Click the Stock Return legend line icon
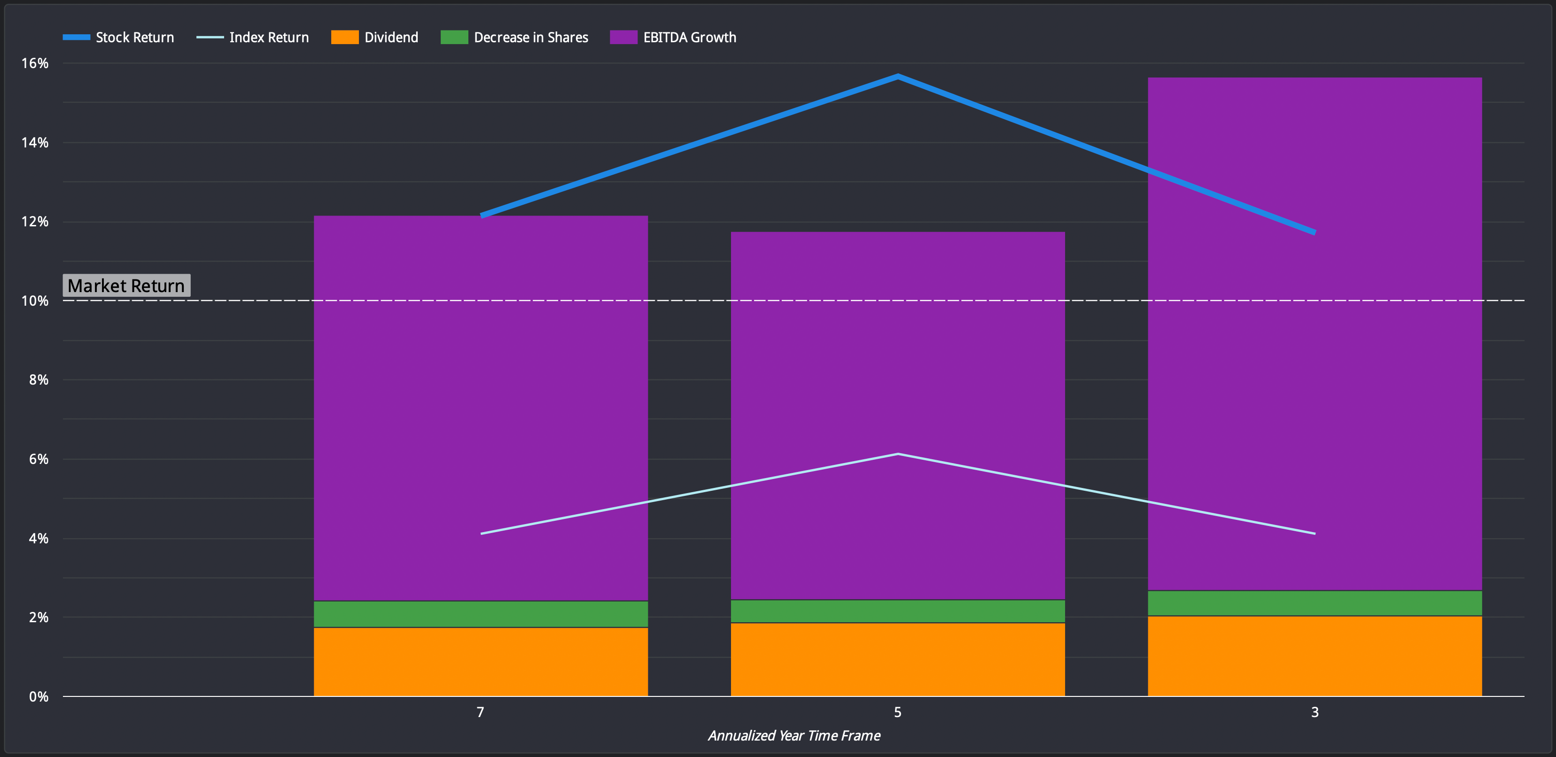Image resolution: width=1556 pixels, height=757 pixels. (76, 38)
